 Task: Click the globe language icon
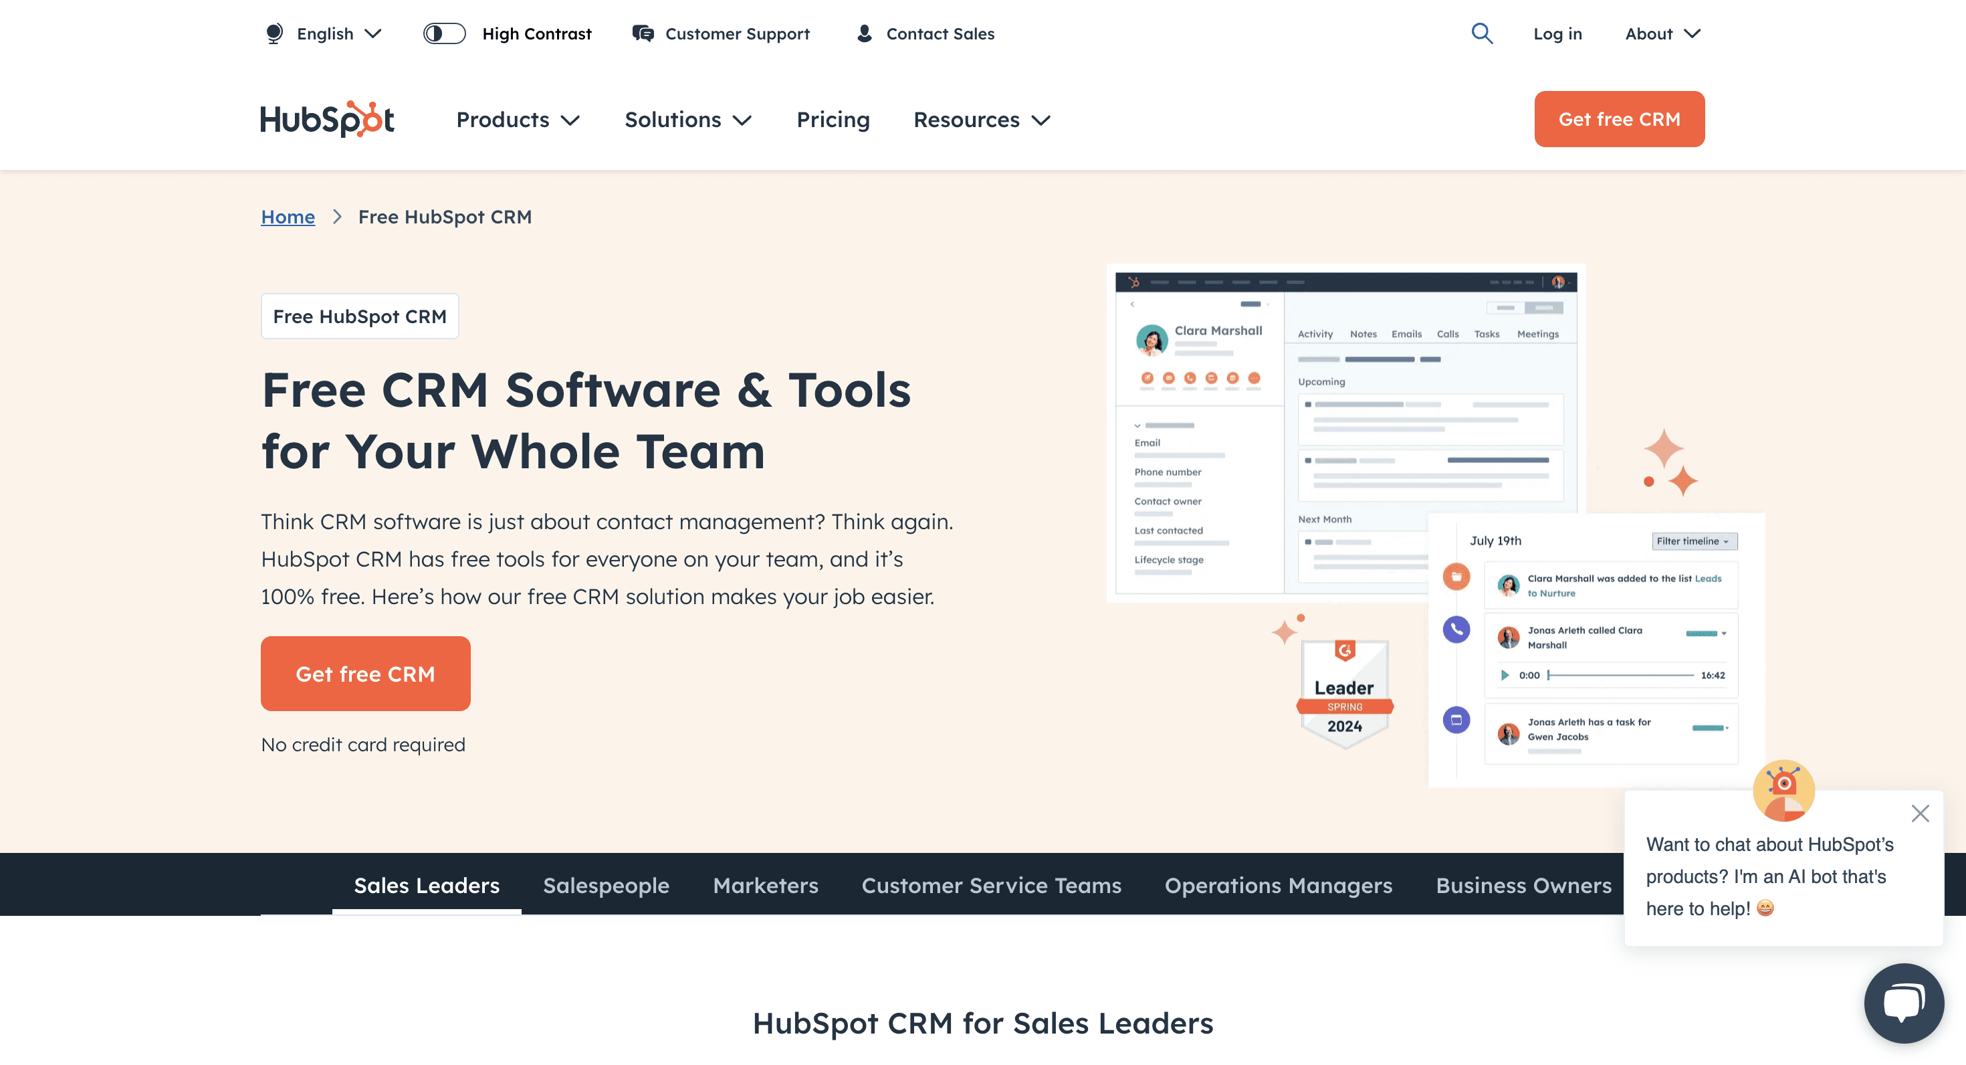click(x=274, y=33)
